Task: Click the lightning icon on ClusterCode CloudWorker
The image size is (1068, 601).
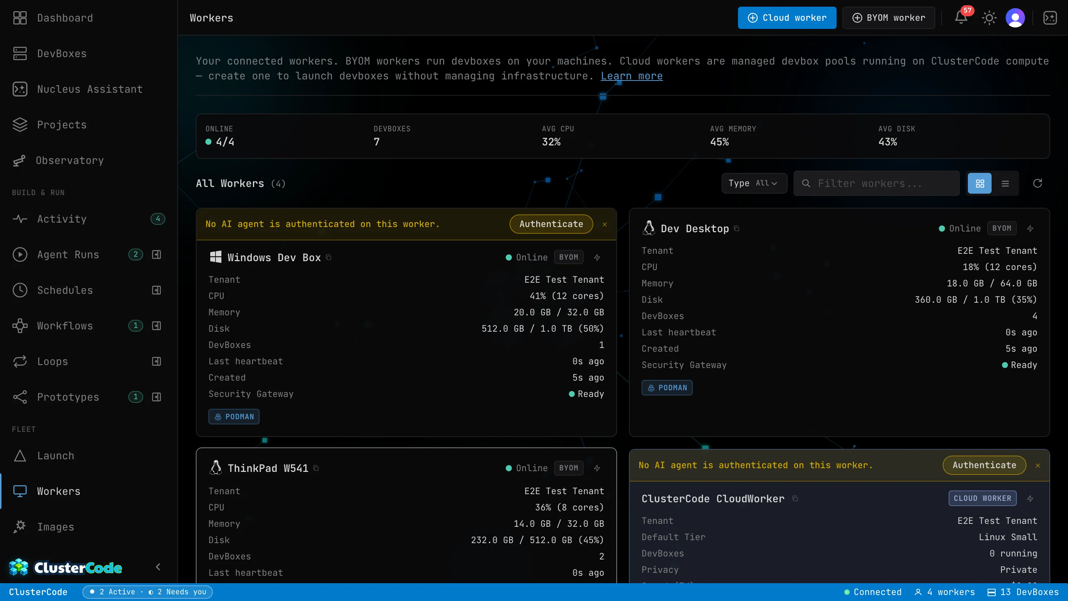Action: point(1030,499)
